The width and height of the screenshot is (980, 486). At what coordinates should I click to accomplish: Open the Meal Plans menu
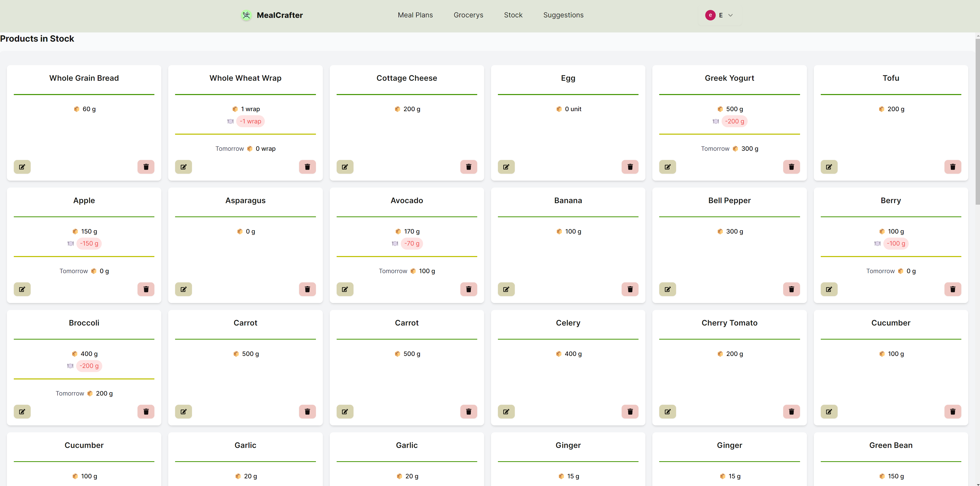tap(415, 15)
